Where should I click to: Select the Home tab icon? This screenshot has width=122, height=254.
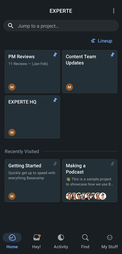click(x=12, y=237)
